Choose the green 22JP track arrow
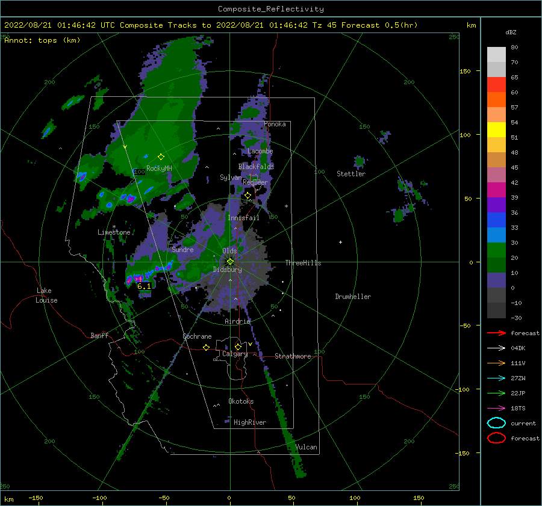This screenshot has height=506, width=542. [x=496, y=393]
